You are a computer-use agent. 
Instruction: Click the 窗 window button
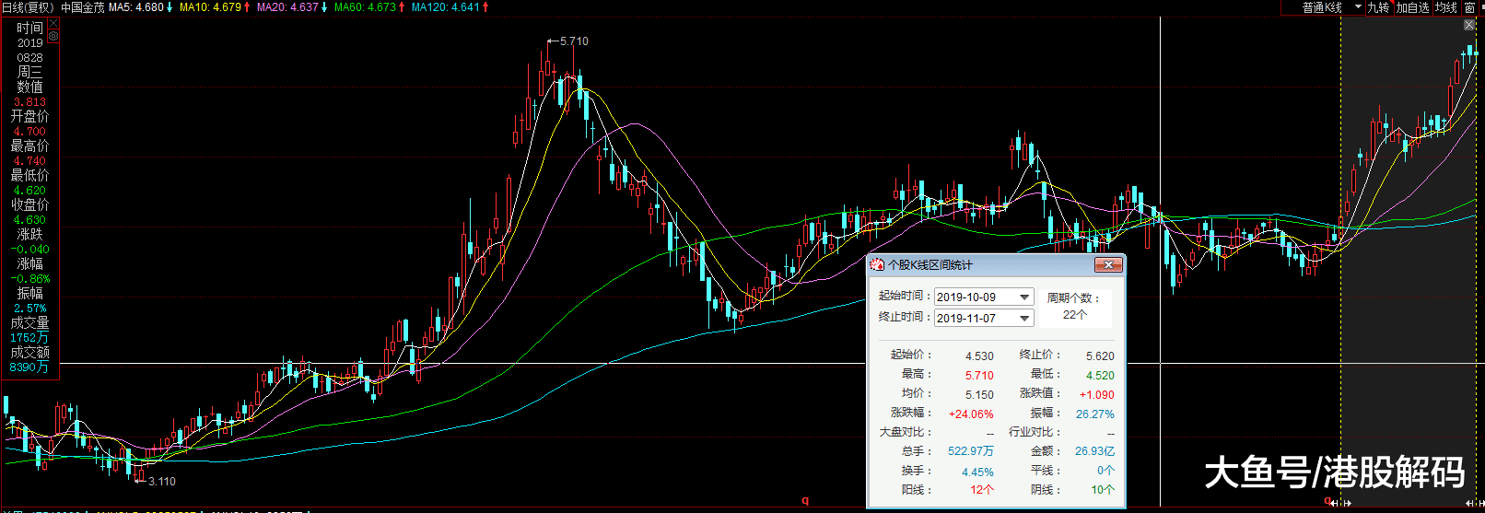click(1469, 7)
